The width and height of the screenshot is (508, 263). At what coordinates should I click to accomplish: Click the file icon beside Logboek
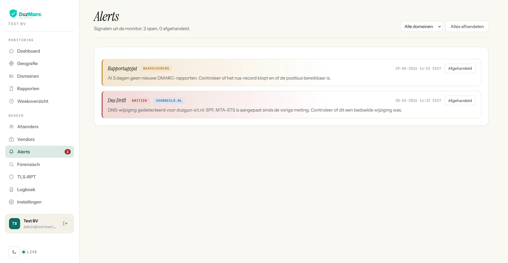[11, 190]
